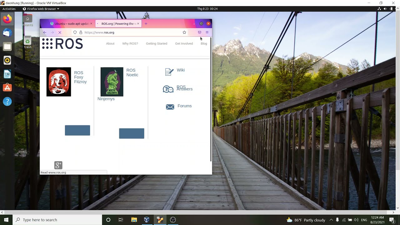Launch Thunderbird mail from the dock
Screen dimensions: 400x225
[7, 33]
